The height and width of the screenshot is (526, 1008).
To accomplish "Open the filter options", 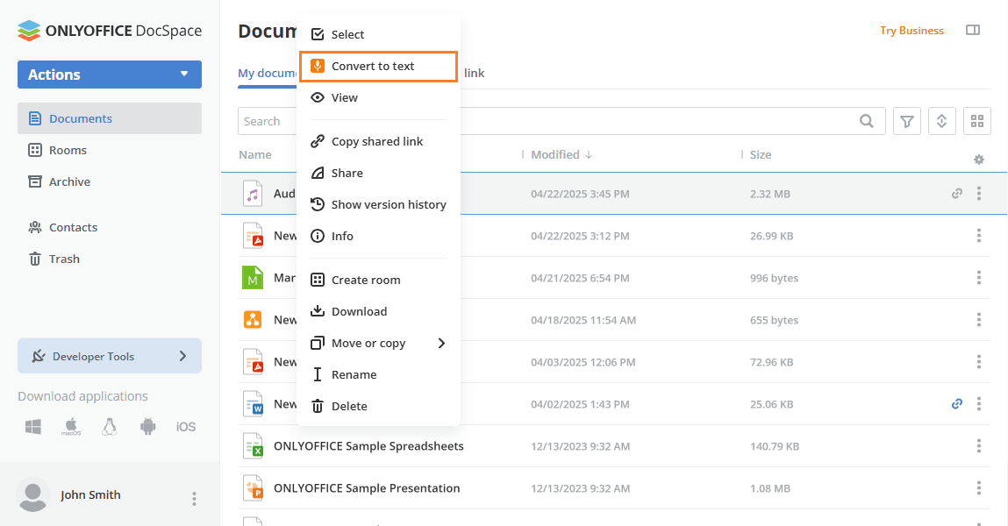I will (x=907, y=121).
